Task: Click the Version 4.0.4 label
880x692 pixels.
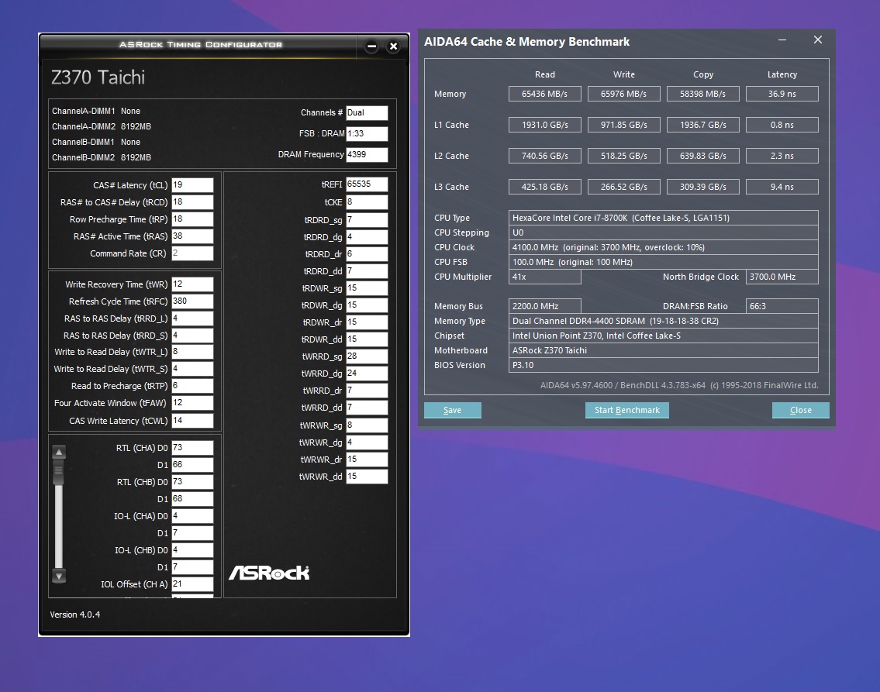Action: 75,615
